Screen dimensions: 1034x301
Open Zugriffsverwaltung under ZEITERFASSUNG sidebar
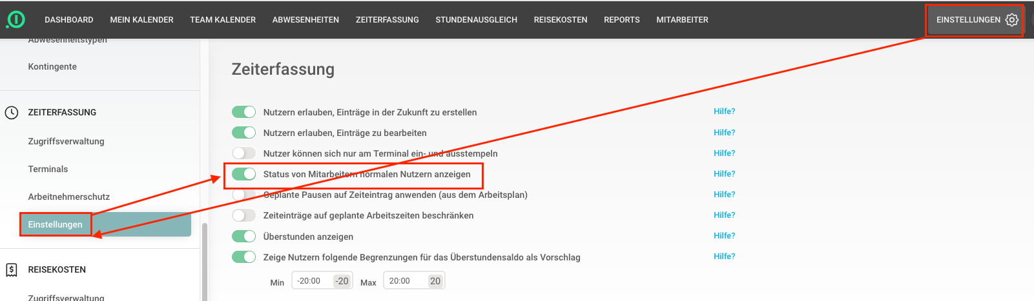66,141
